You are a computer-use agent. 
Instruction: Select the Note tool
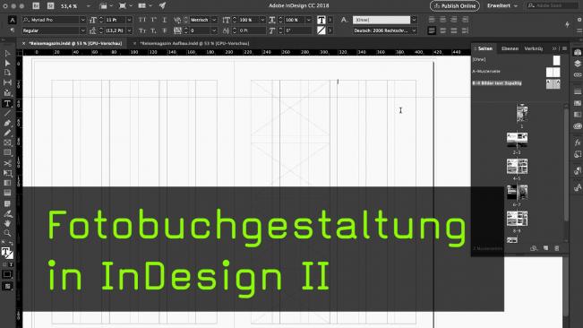coord(7,203)
